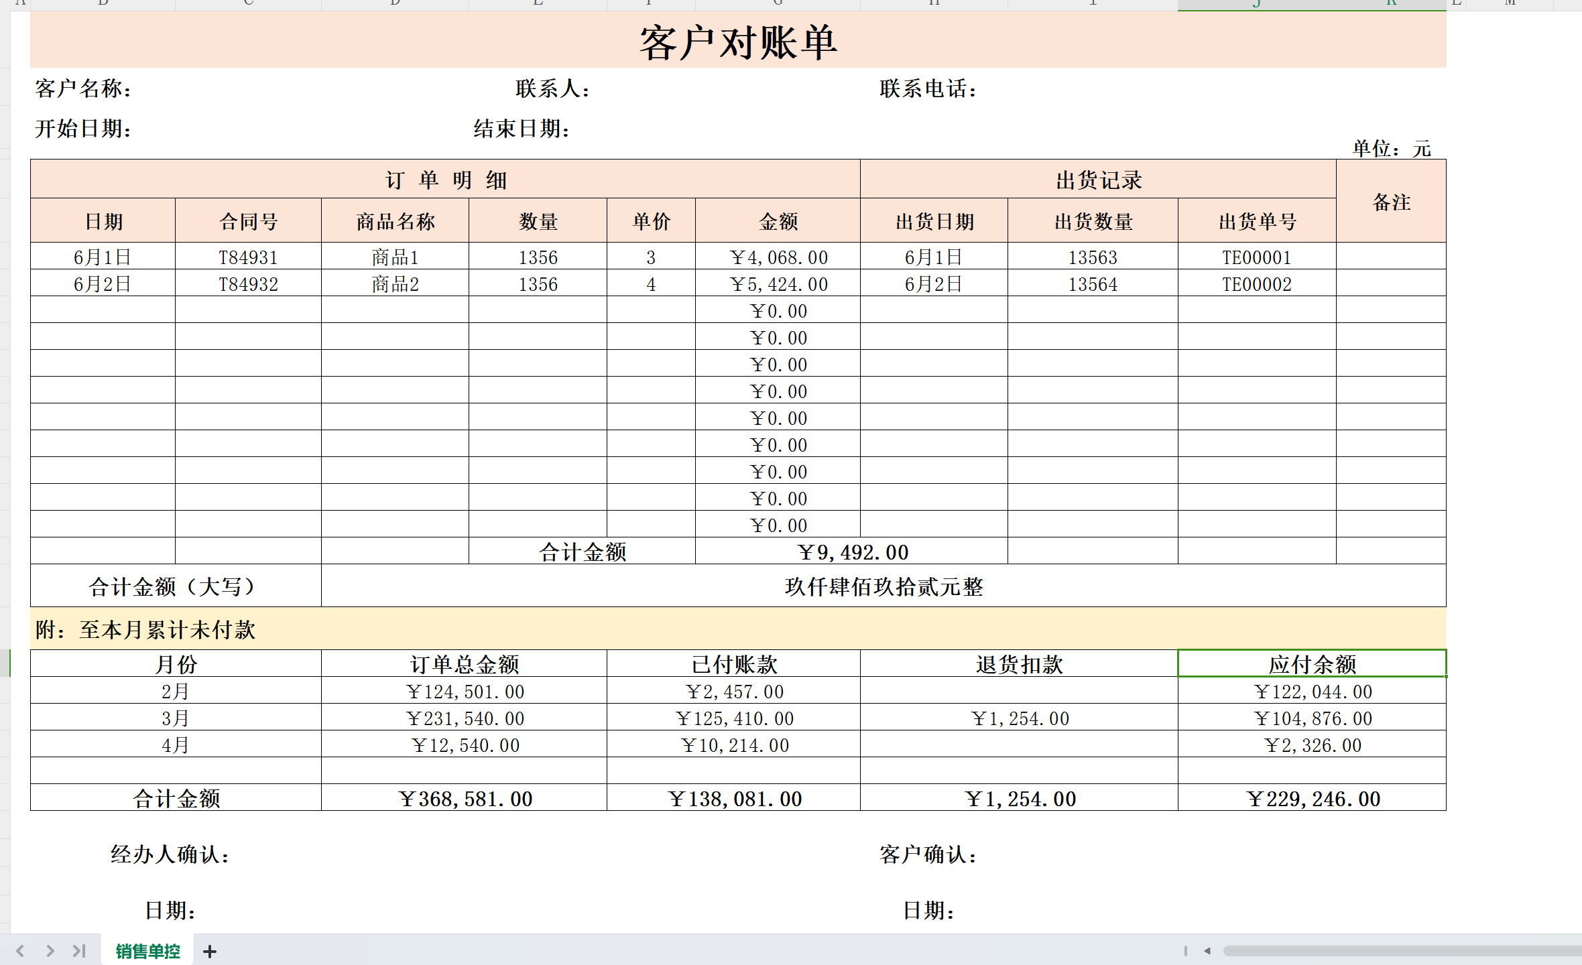
Task: Click the 备注 column header cell
Action: tap(1391, 202)
